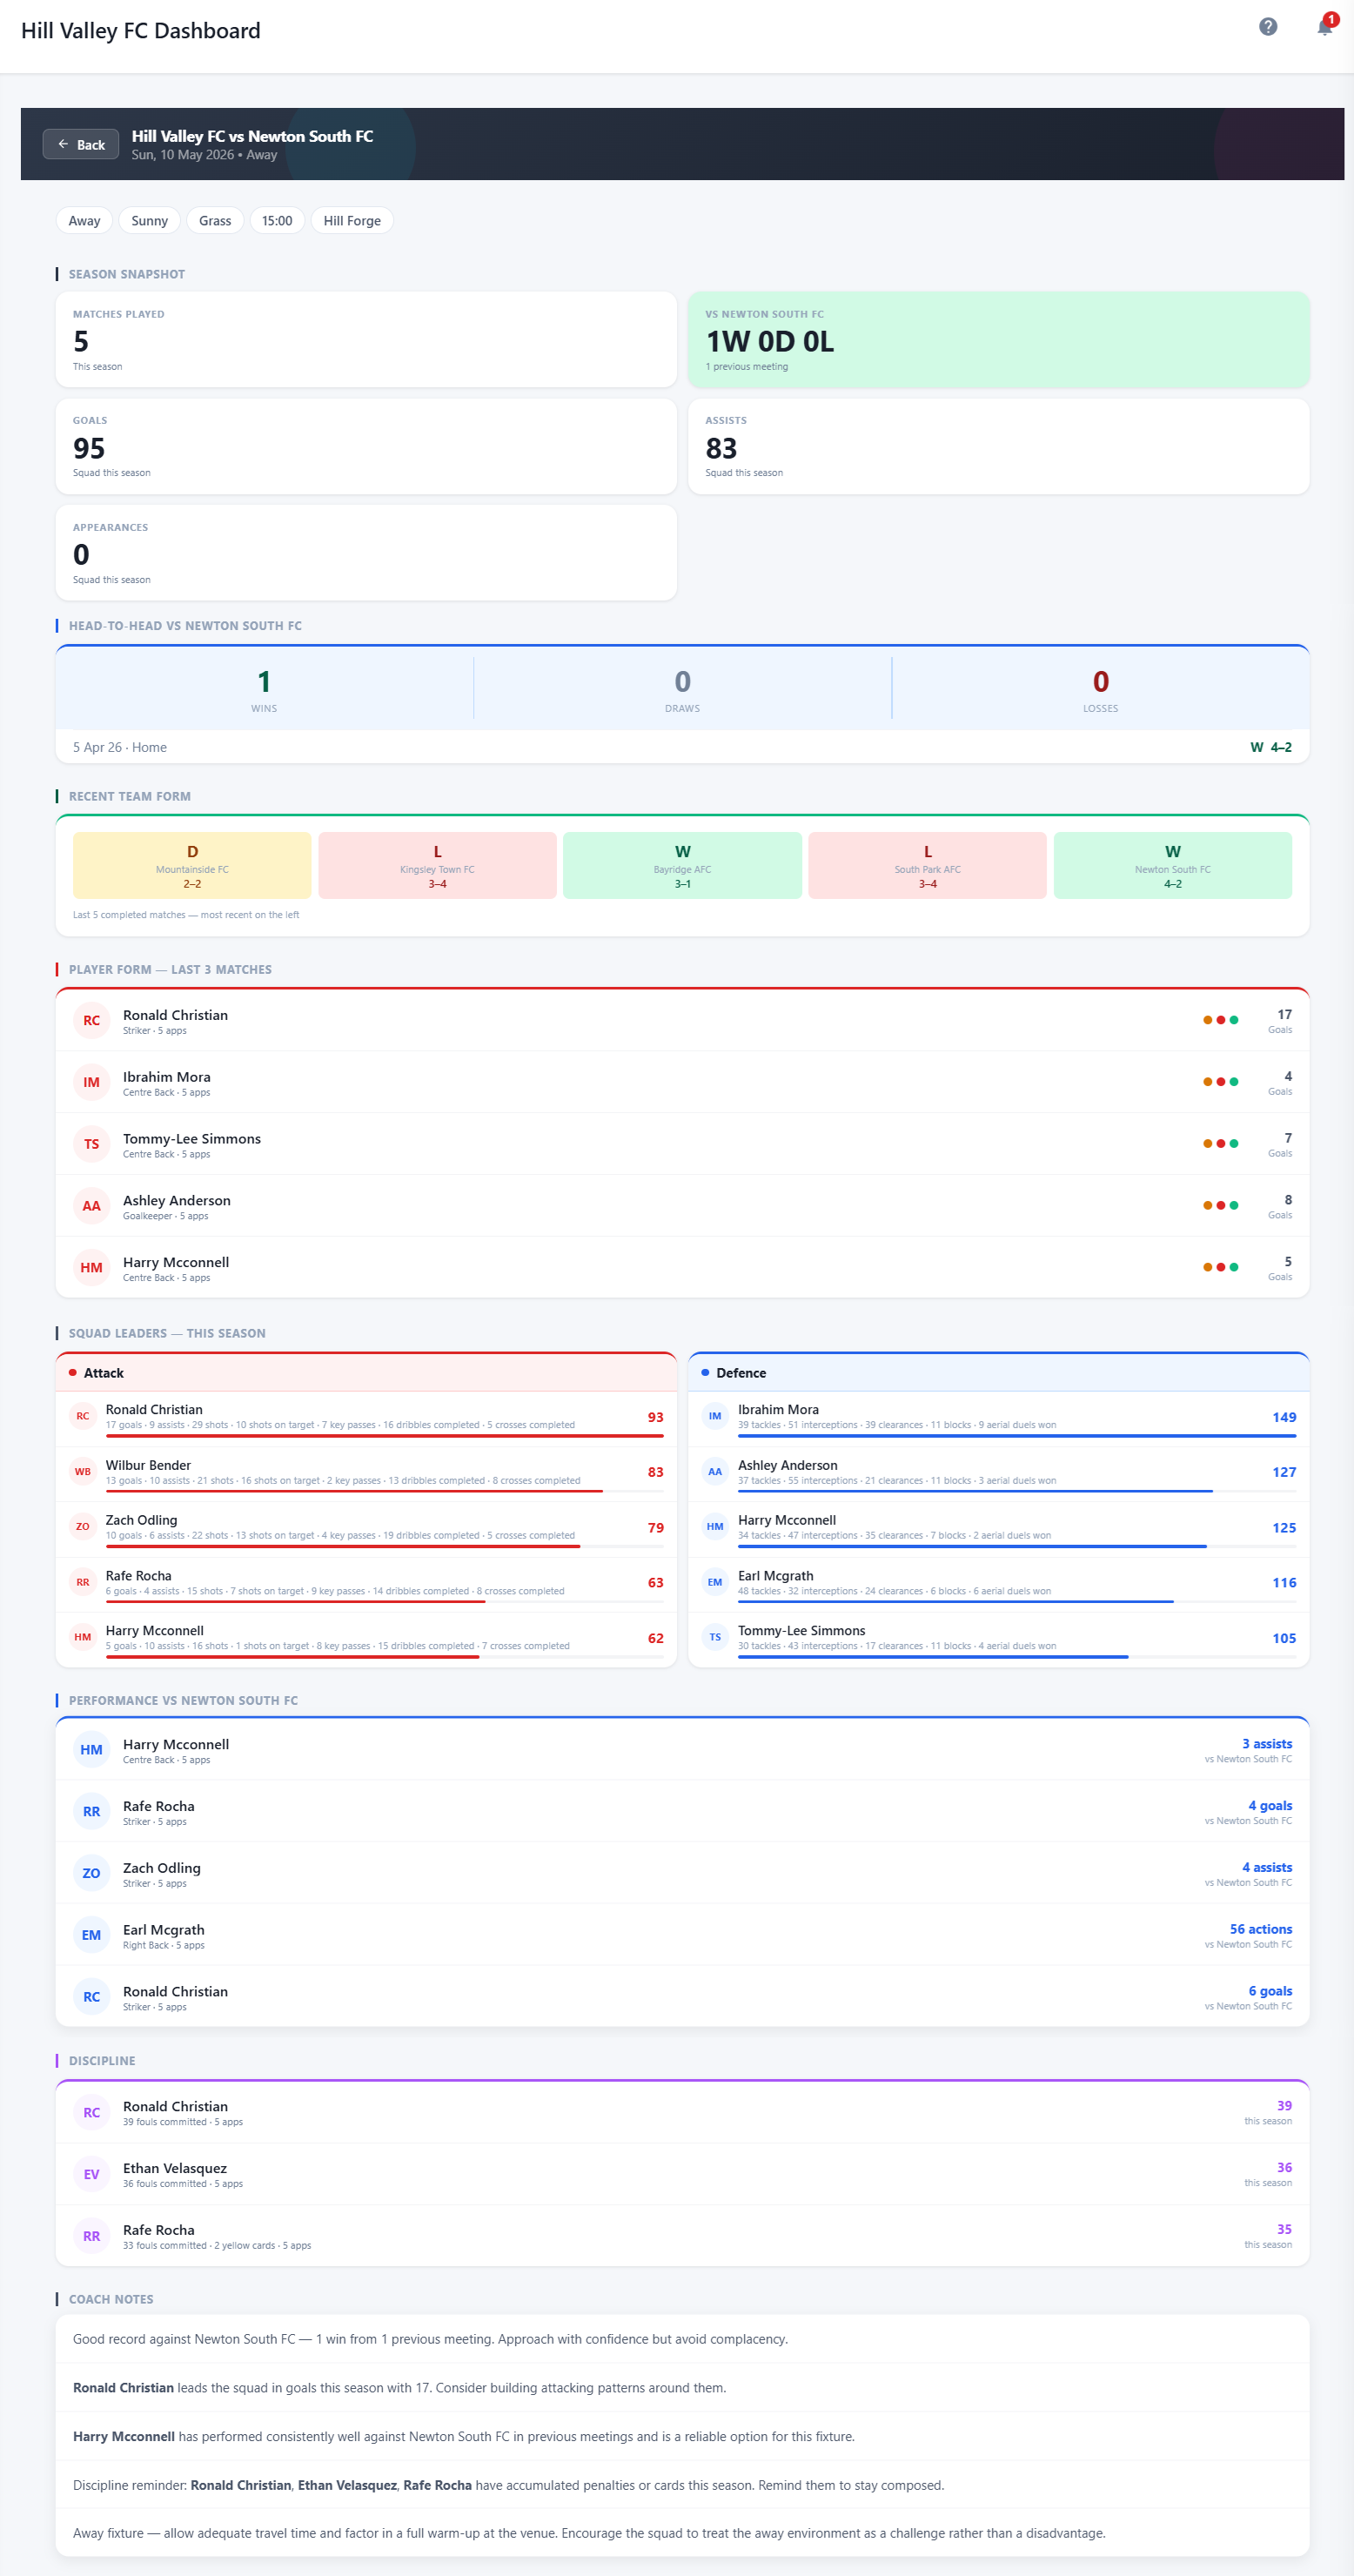This screenshot has width=1354, height=2576.
Task: Click the Wilbur Bender WB avatar icon
Action: (83, 1471)
